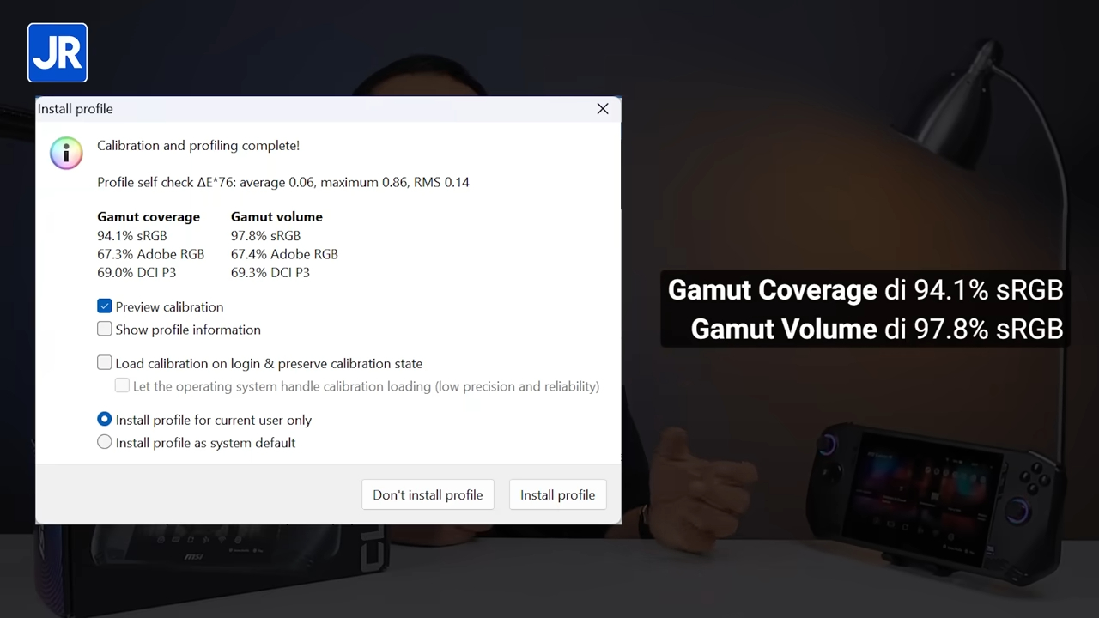
Task: Click the Don't install profile button
Action: point(428,494)
